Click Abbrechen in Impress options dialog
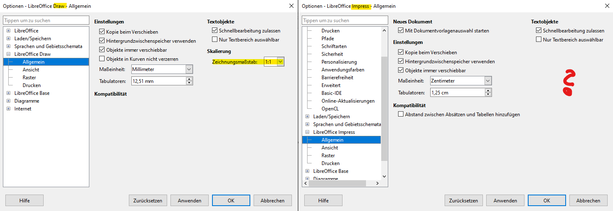Image resolution: width=613 pixels, height=211 pixels. (588, 200)
